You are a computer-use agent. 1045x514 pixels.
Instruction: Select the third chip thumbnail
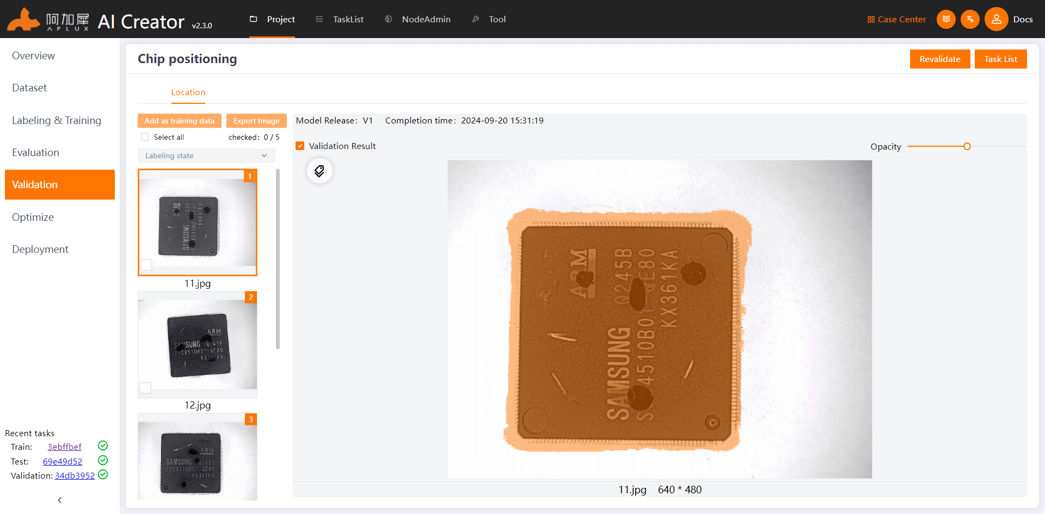tap(198, 457)
